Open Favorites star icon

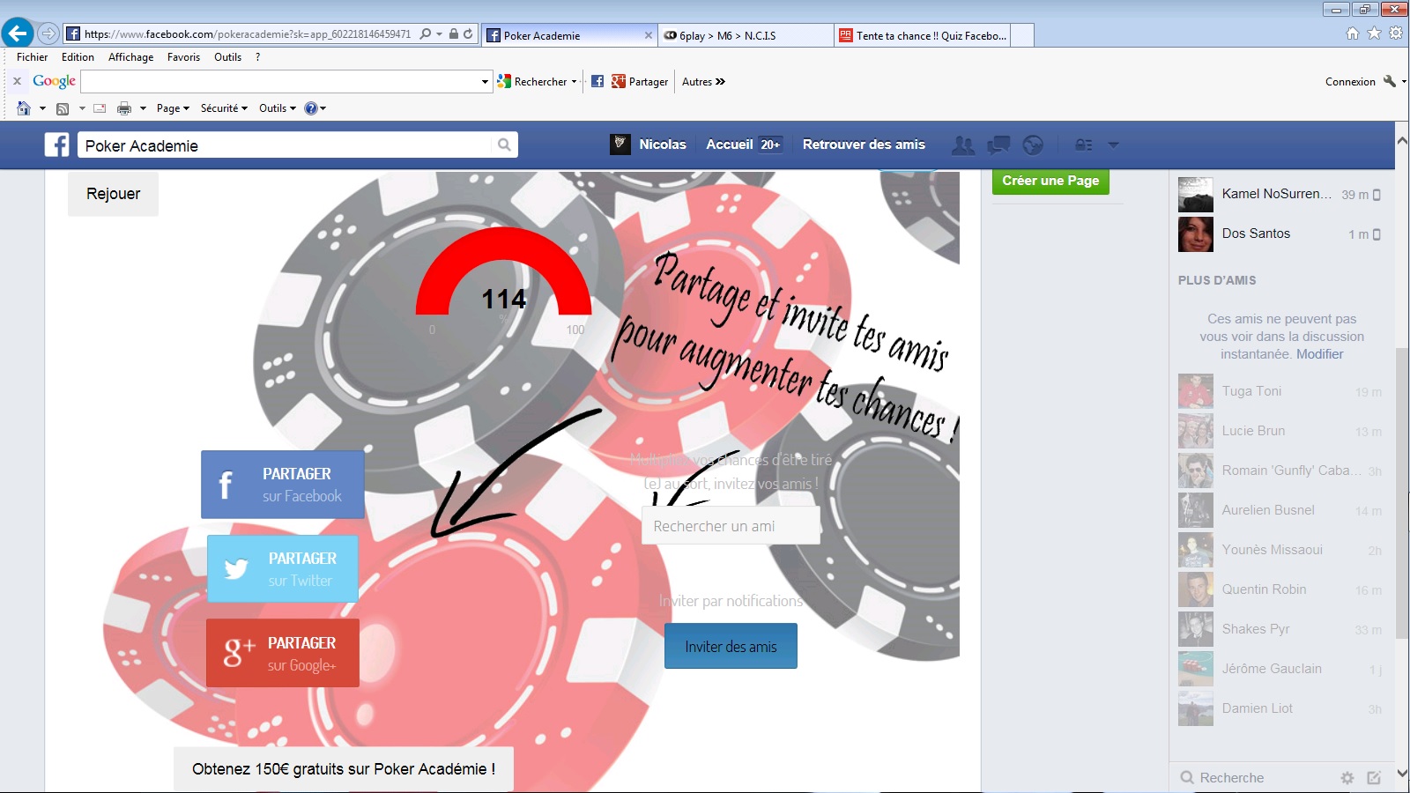click(x=1374, y=33)
